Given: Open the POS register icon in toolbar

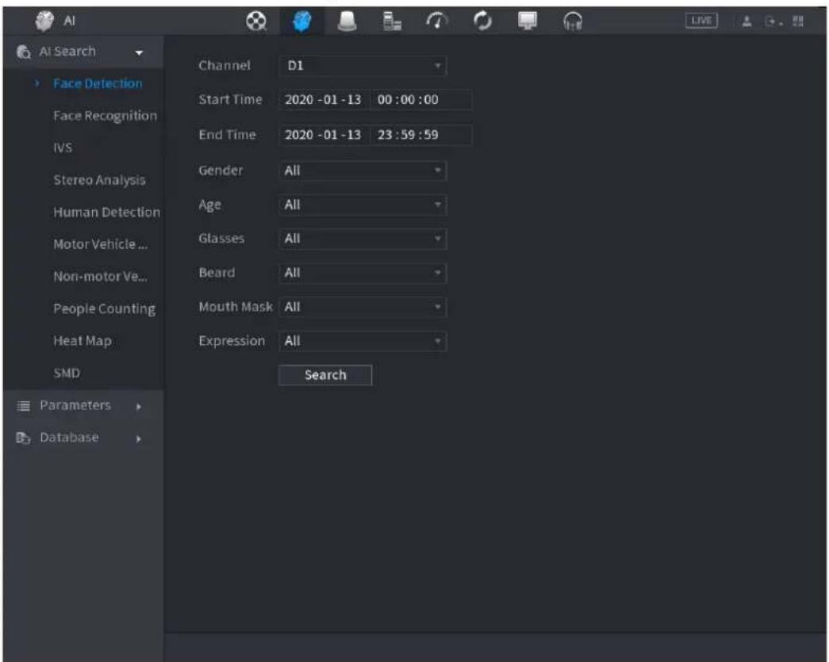Looking at the screenshot, I should [x=392, y=21].
